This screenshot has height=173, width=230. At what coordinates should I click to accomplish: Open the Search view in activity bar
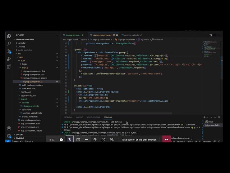click(x=9, y=44)
